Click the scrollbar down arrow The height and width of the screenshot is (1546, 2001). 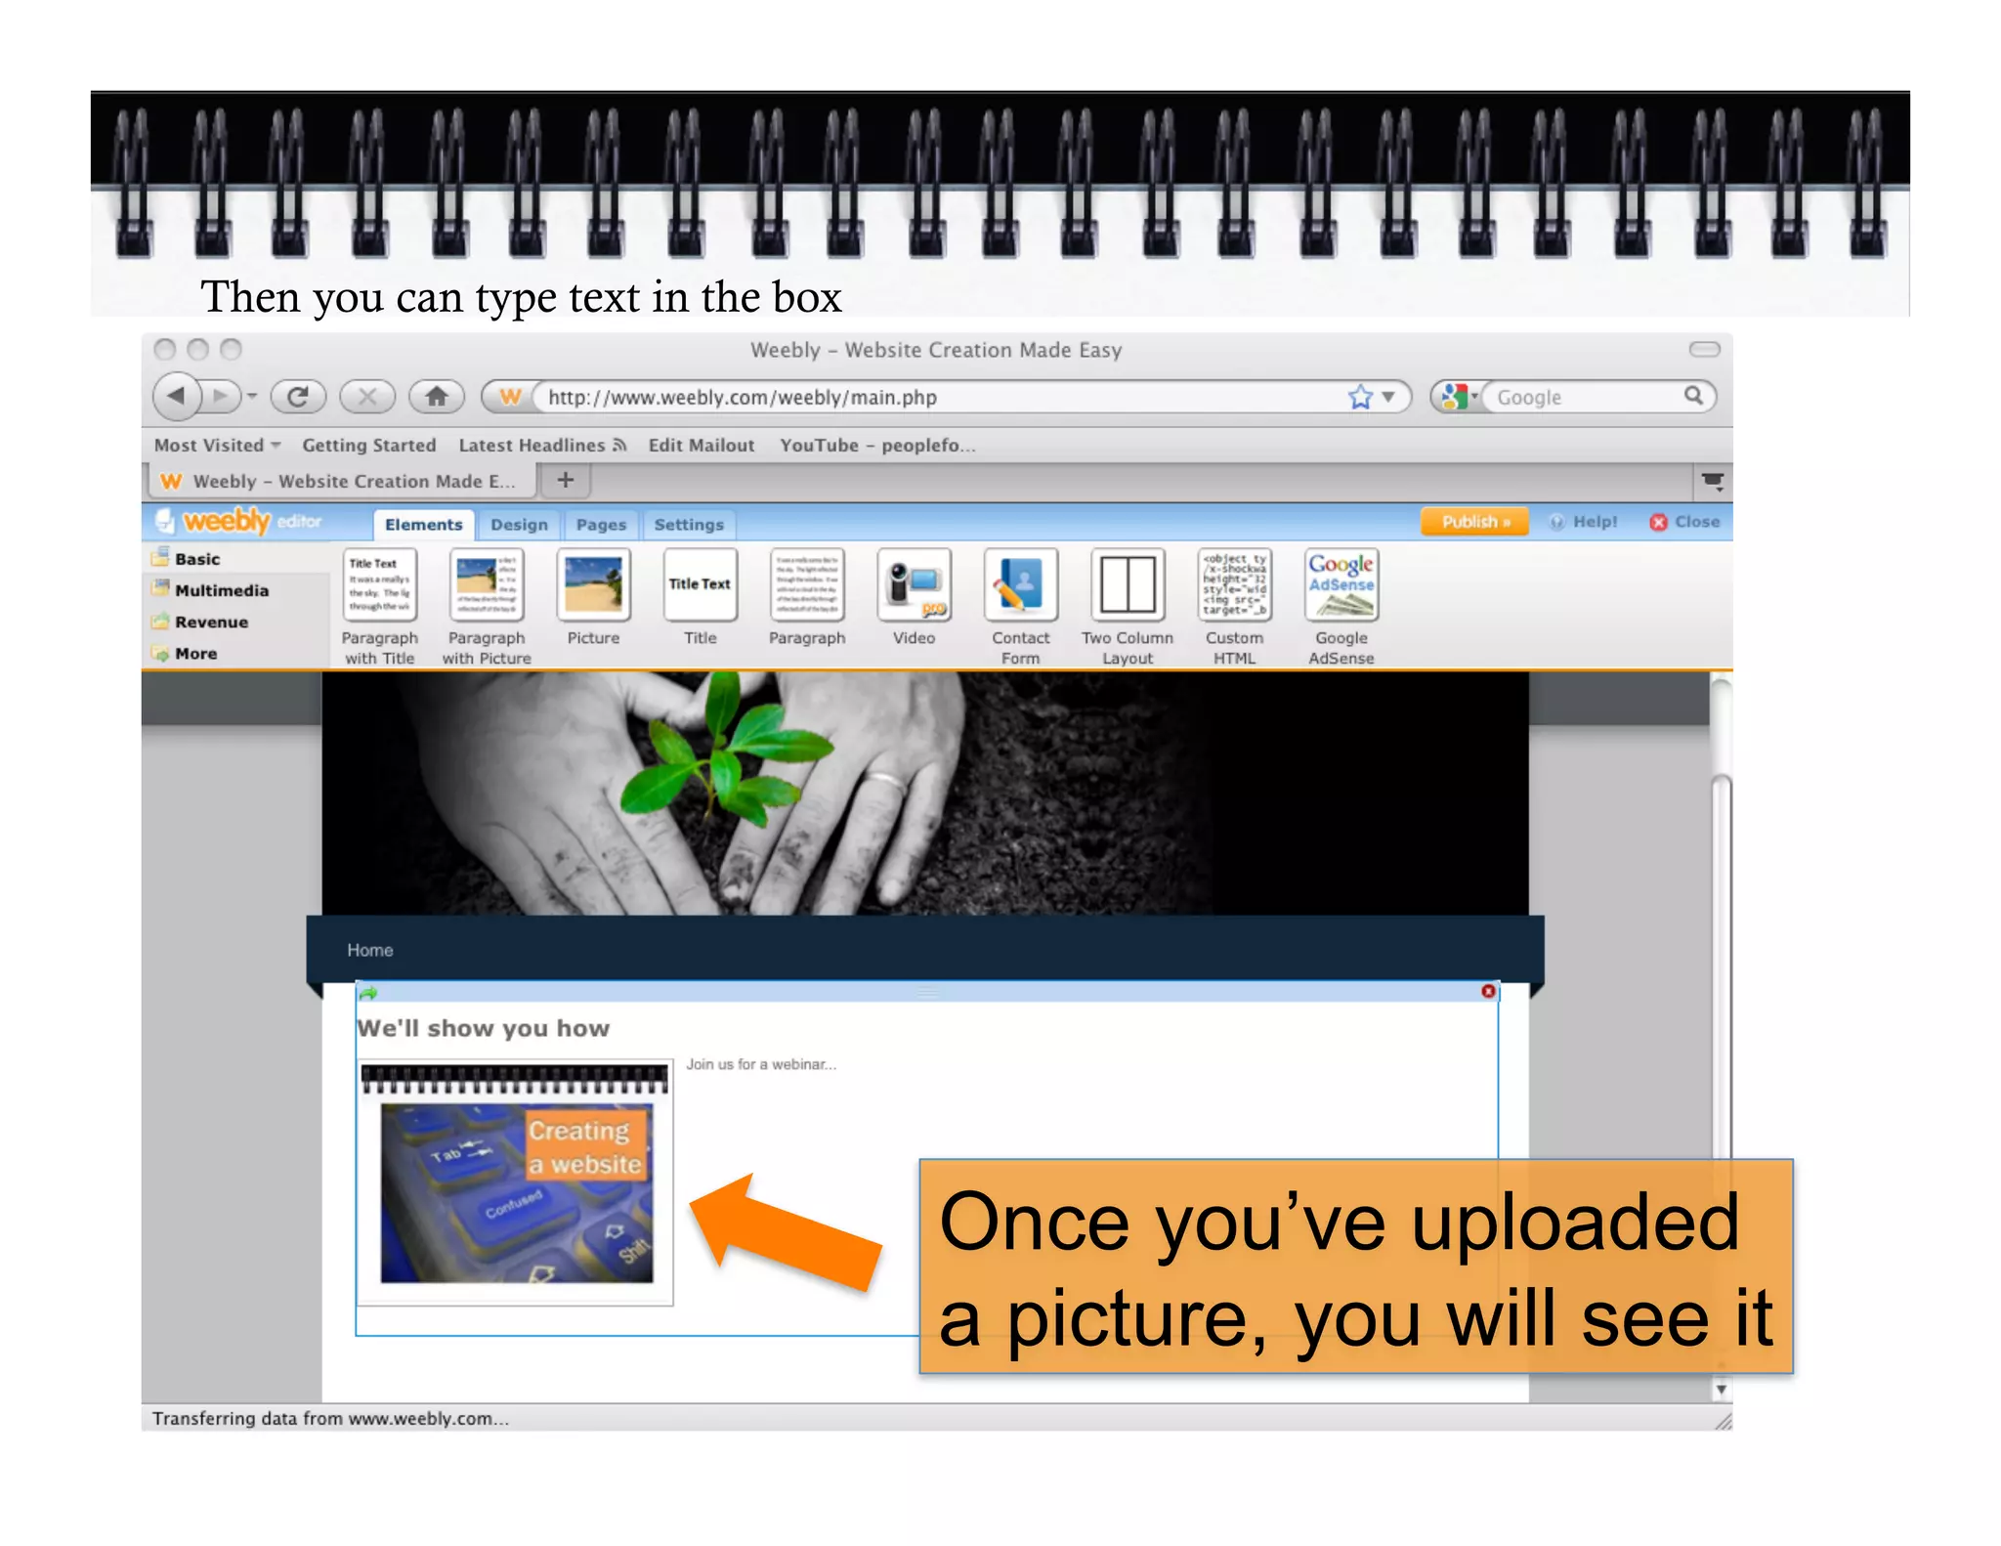tap(1721, 1389)
